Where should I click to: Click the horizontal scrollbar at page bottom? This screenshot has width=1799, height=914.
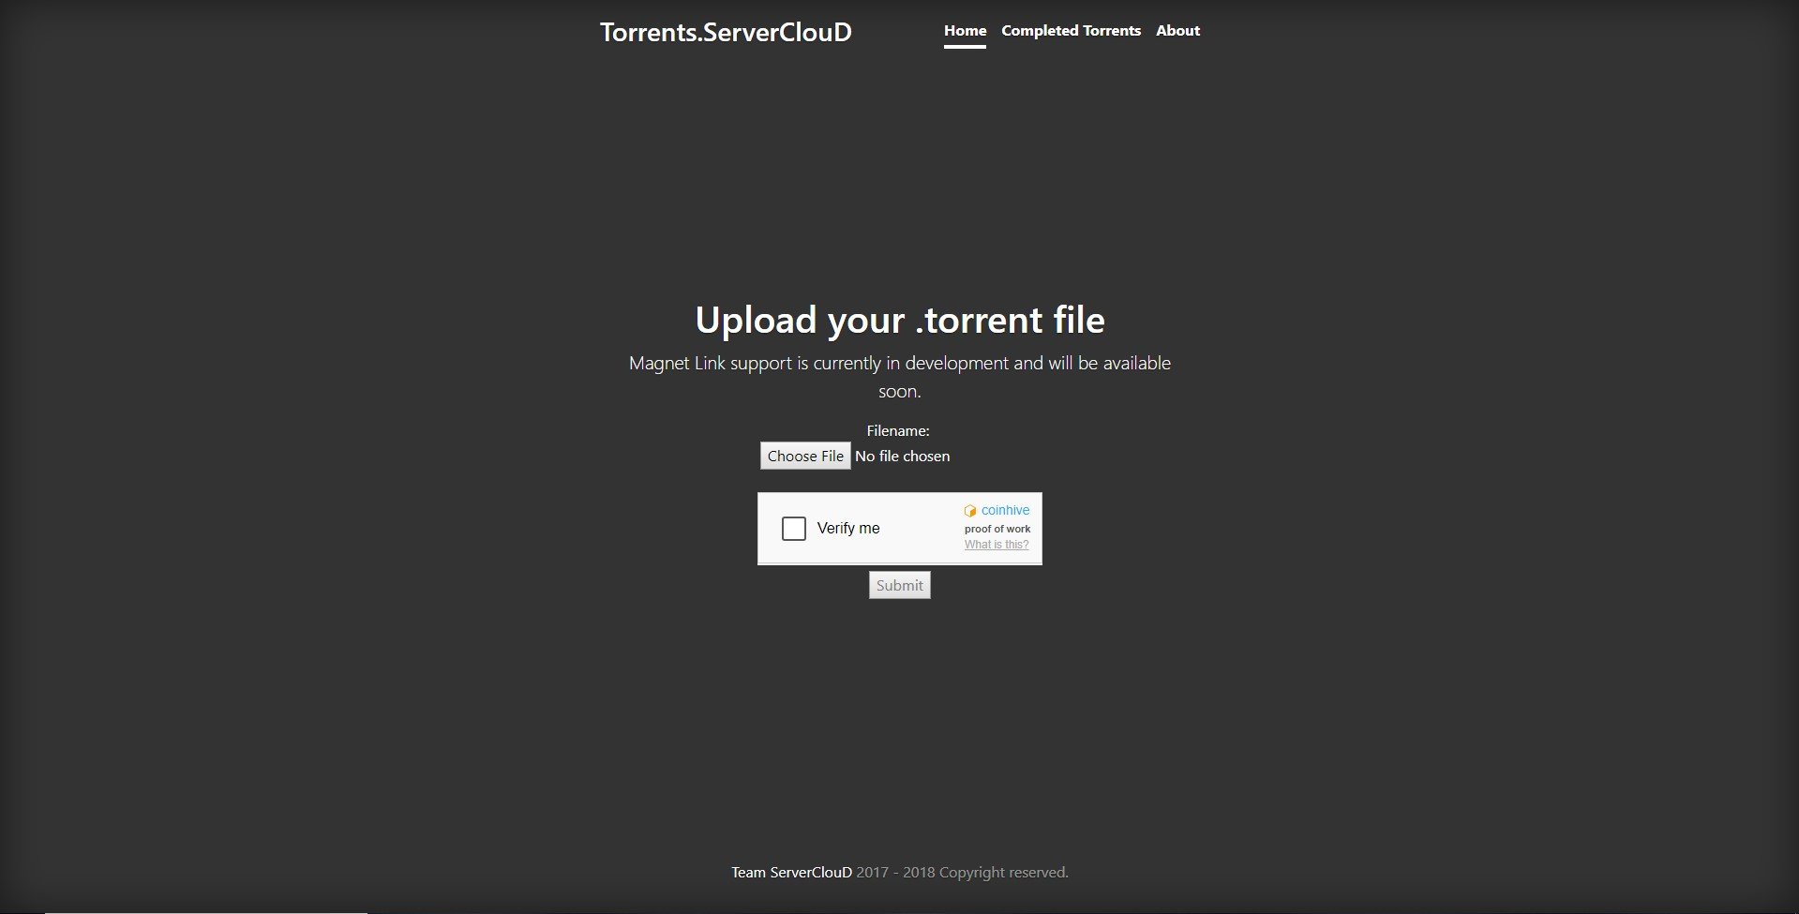click(206, 911)
